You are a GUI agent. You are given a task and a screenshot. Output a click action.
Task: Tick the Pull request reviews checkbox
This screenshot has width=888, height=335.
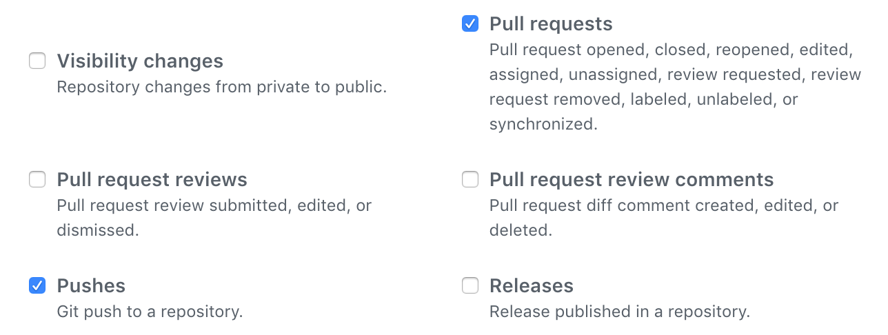pyautogui.click(x=37, y=180)
